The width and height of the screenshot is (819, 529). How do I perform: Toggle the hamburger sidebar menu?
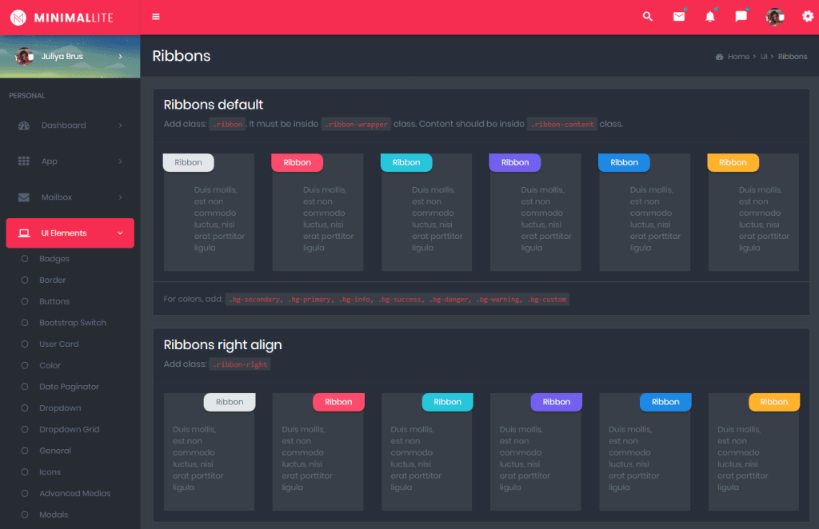pyautogui.click(x=156, y=17)
